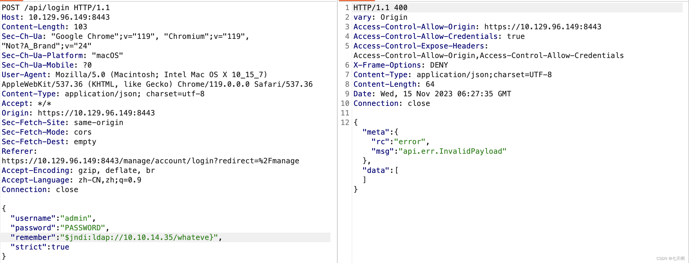
Task: Click the Sec-Ch-Ua header line
Action: 125,36
